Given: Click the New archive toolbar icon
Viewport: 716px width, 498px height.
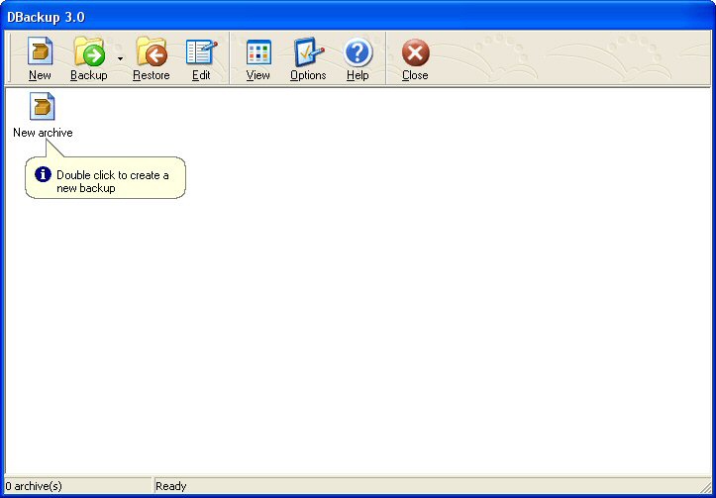Looking at the screenshot, I should pyautogui.click(x=40, y=51).
